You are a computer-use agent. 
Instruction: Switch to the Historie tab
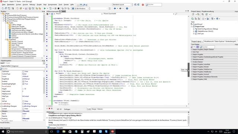pos(100,109)
